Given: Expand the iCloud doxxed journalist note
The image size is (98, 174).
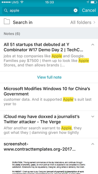Looking at the screenshot, I should pos(93,117).
